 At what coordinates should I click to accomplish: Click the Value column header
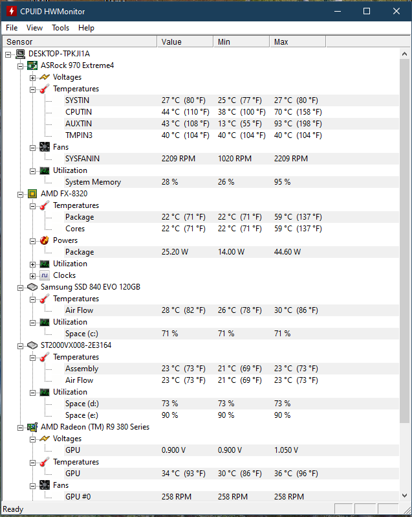[185, 42]
